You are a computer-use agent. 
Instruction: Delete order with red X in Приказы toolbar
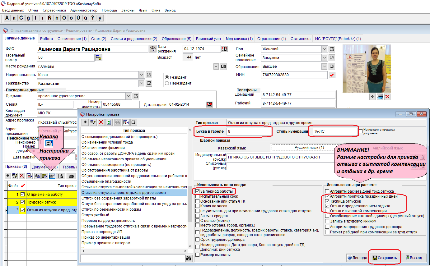(21, 176)
